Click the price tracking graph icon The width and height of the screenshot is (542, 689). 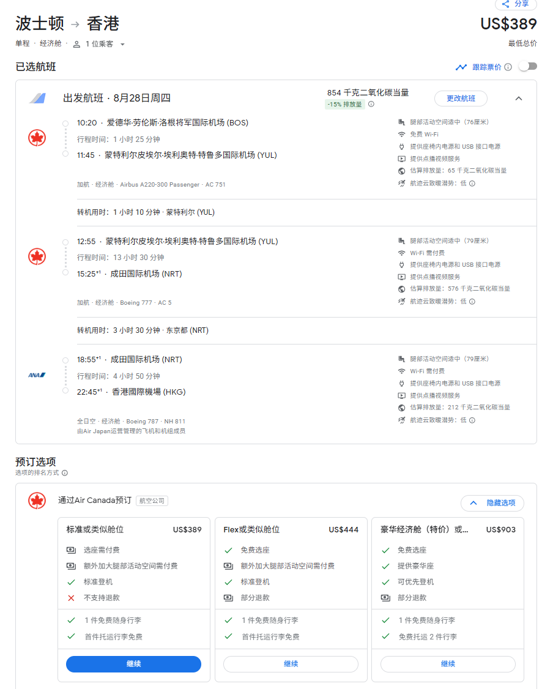(461, 67)
